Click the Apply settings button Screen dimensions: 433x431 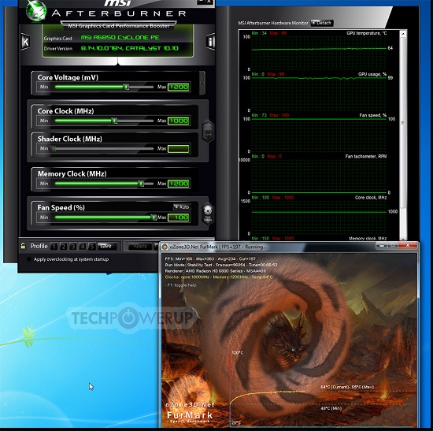click(x=140, y=246)
